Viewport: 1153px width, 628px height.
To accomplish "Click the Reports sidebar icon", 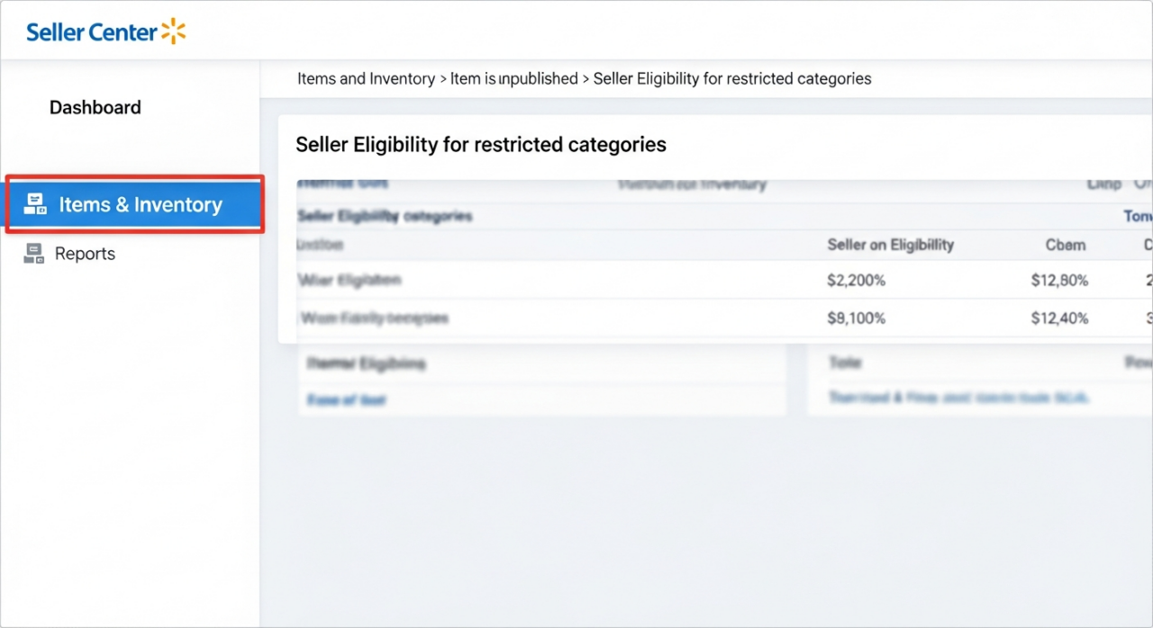I will (33, 254).
